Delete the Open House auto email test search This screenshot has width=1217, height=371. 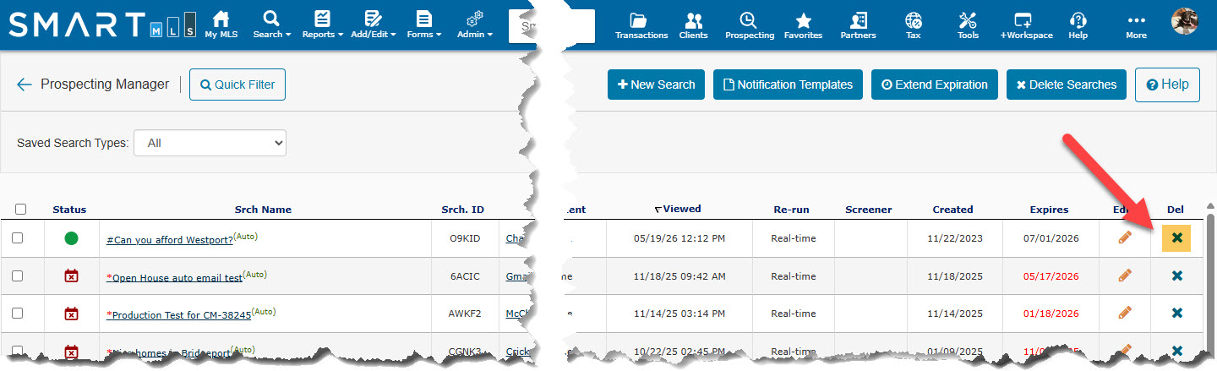point(1176,276)
